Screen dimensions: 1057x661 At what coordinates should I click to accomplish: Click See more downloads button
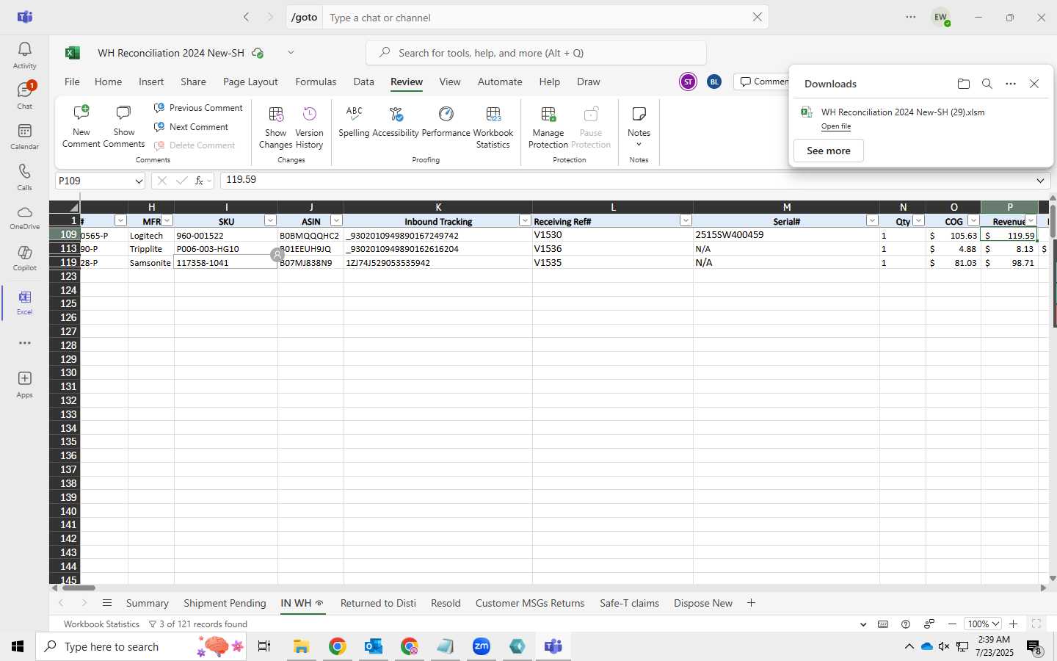coord(829,151)
